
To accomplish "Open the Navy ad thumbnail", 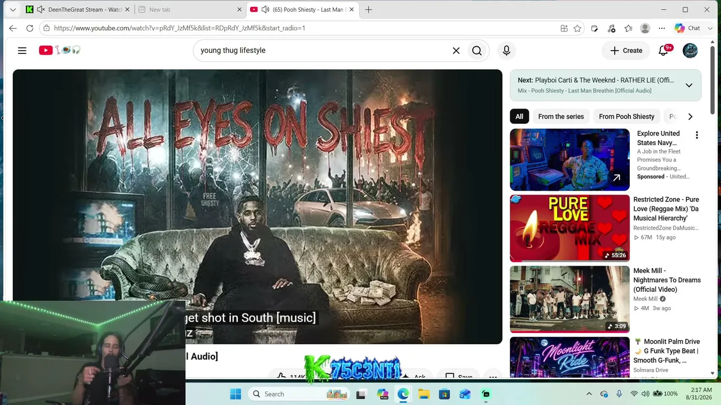I will pos(569,160).
